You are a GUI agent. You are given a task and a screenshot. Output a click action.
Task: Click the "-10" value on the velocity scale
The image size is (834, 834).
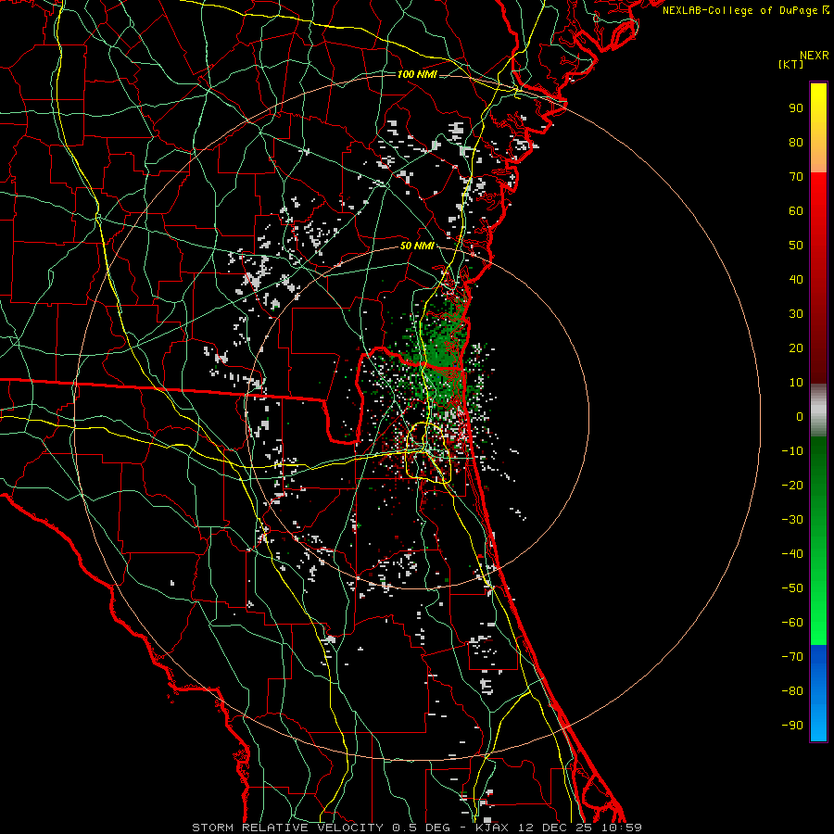point(792,451)
